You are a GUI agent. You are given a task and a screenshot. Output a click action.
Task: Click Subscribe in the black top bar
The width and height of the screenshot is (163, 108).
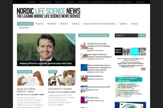pyautogui.click(x=140, y=2)
